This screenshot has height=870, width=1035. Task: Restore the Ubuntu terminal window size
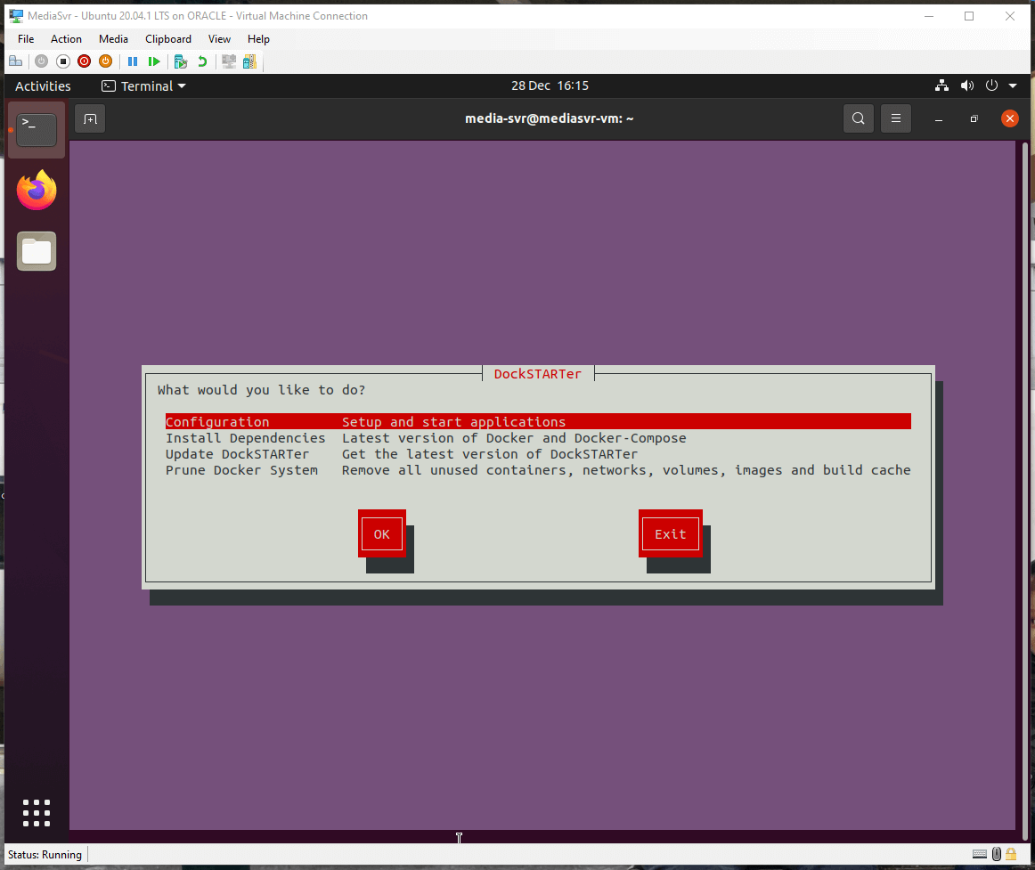point(974,118)
